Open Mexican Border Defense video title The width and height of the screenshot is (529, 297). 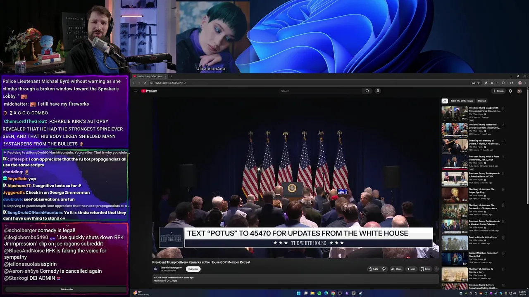coord(484,223)
